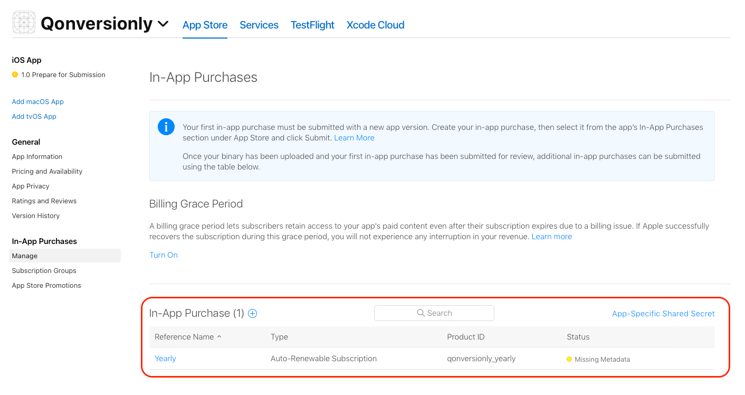This screenshot has height=395, width=745.
Task: Click the qonversionly_yearly product ID
Action: pos(481,359)
